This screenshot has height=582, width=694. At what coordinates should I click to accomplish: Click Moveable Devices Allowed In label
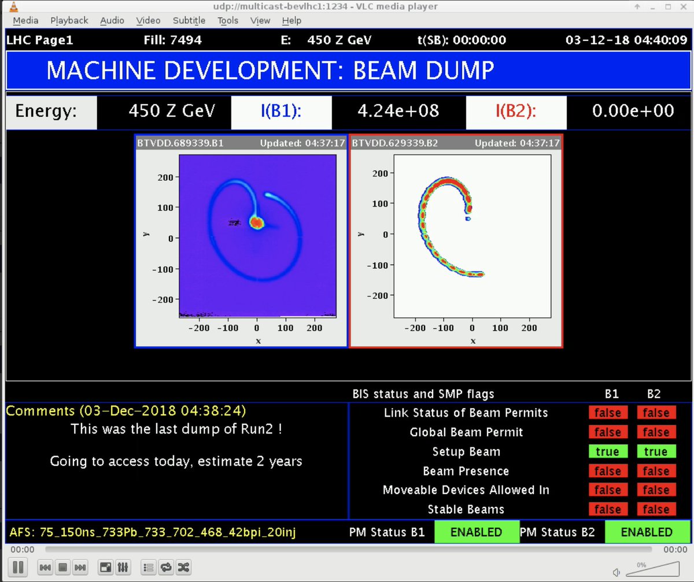click(x=466, y=490)
